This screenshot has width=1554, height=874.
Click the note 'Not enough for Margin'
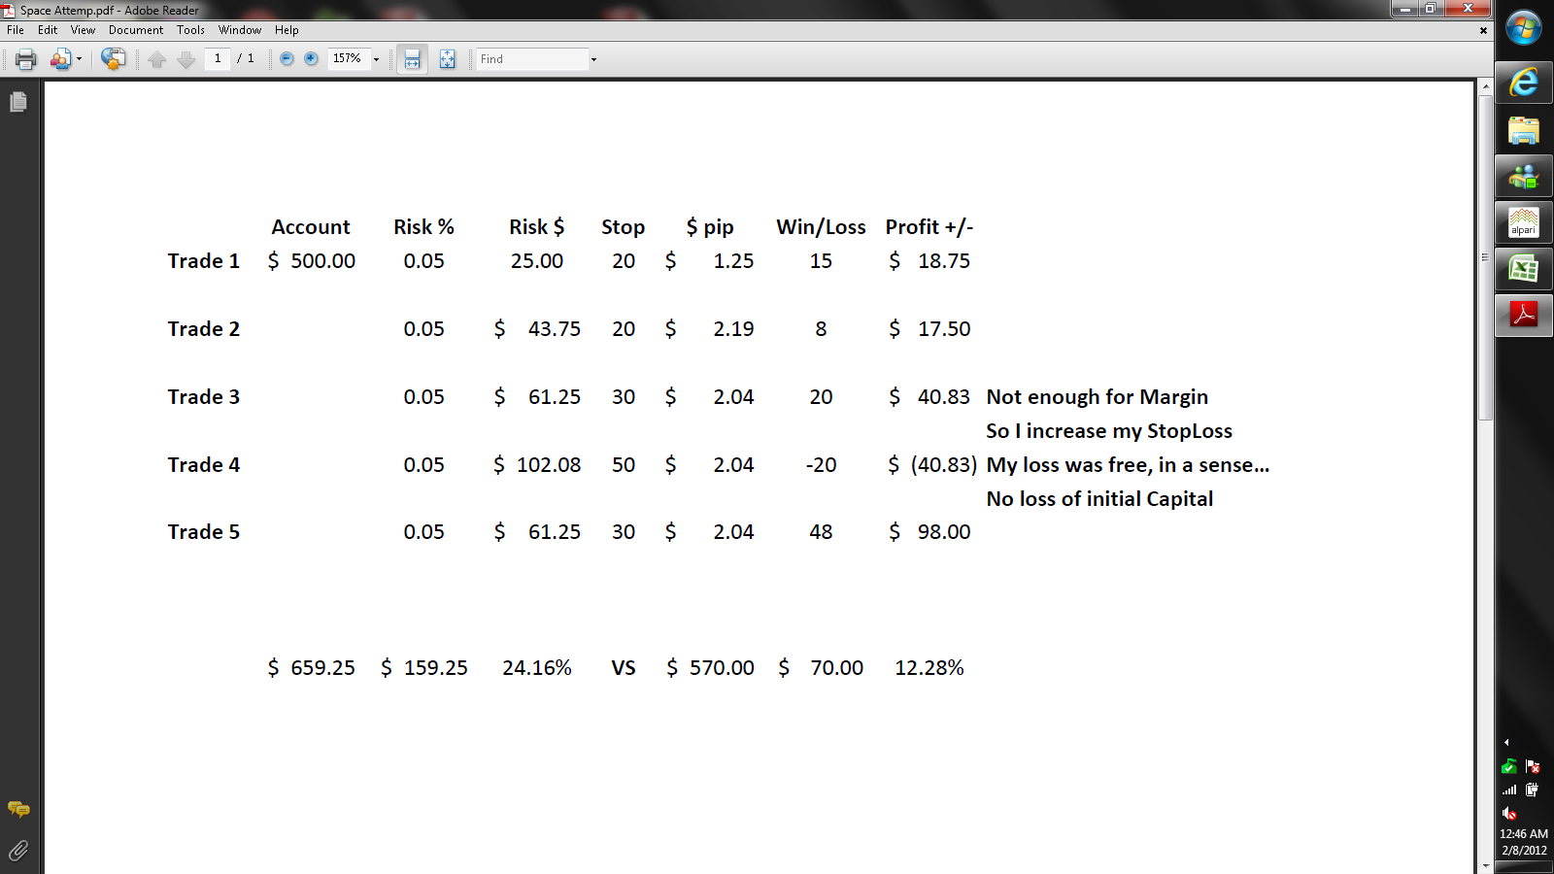point(1098,397)
